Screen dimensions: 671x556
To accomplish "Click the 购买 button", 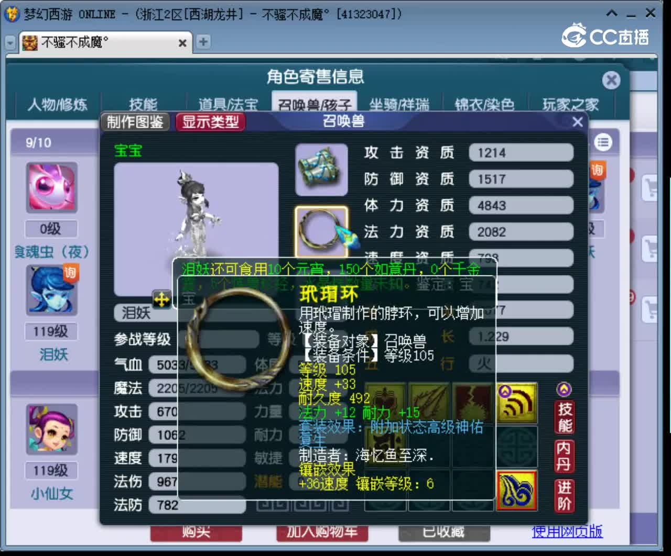I will click(196, 532).
